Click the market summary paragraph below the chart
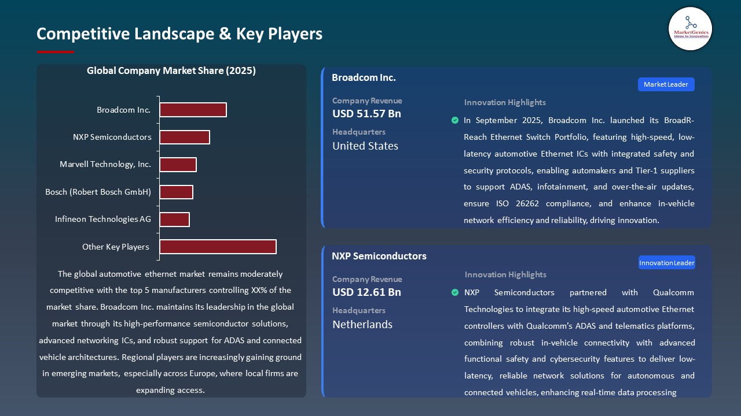The width and height of the screenshot is (741, 416). tap(171, 332)
